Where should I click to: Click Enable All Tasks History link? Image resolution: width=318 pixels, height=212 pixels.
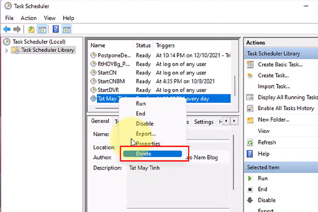click(286, 108)
